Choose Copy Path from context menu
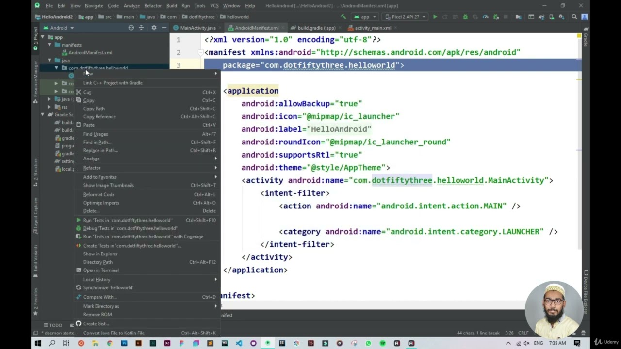The width and height of the screenshot is (621, 349). 147,109
